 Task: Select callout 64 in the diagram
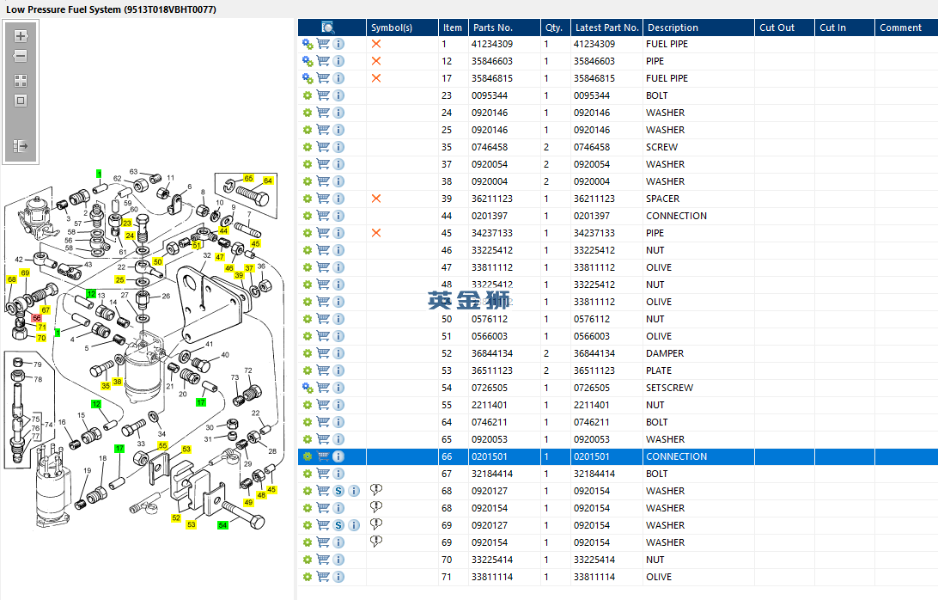pos(268,181)
